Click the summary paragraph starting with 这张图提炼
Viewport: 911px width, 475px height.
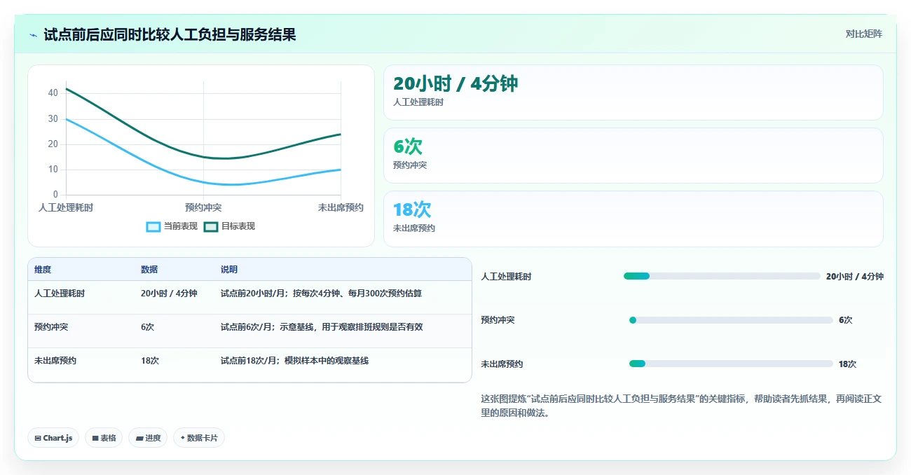point(681,406)
